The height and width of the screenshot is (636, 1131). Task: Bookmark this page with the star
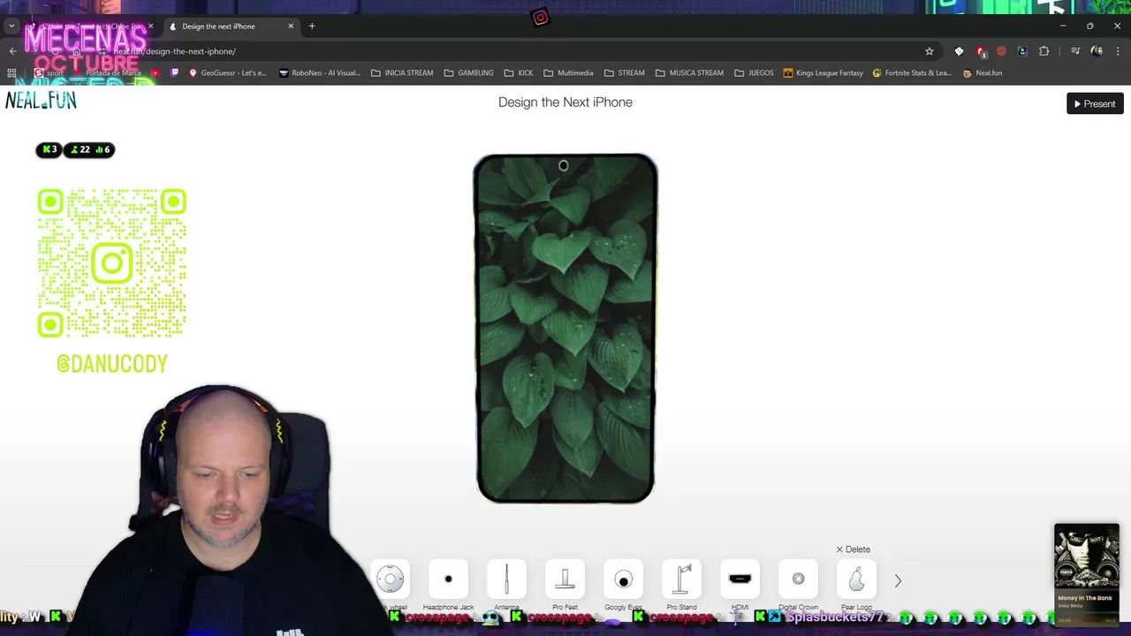tap(929, 51)
